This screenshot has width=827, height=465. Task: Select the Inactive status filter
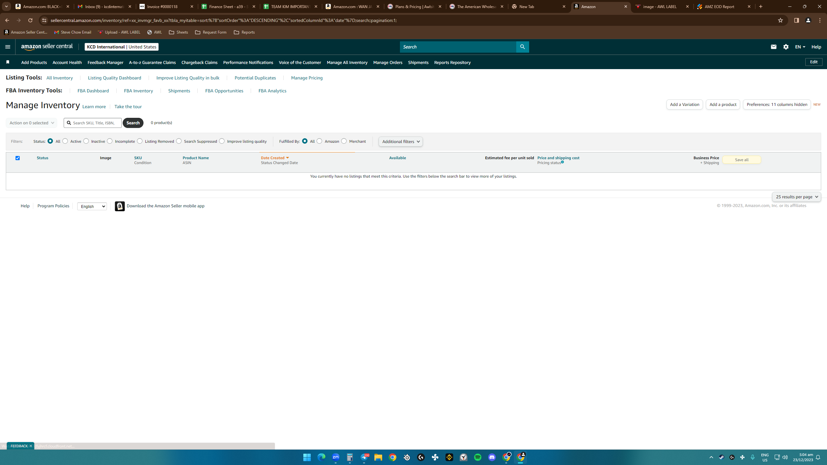pyautogui.click(x=86, y=141)
